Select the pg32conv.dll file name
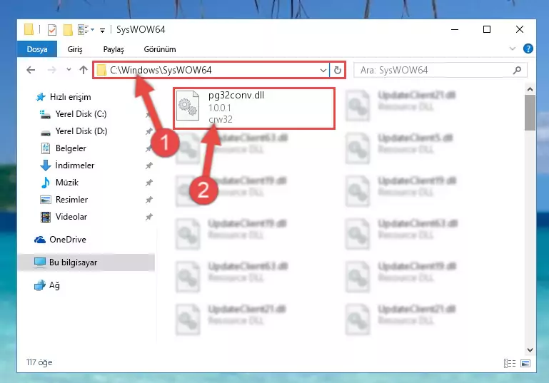Image resolution: width=549 pixels, height=383 pixels. point(236,95)
